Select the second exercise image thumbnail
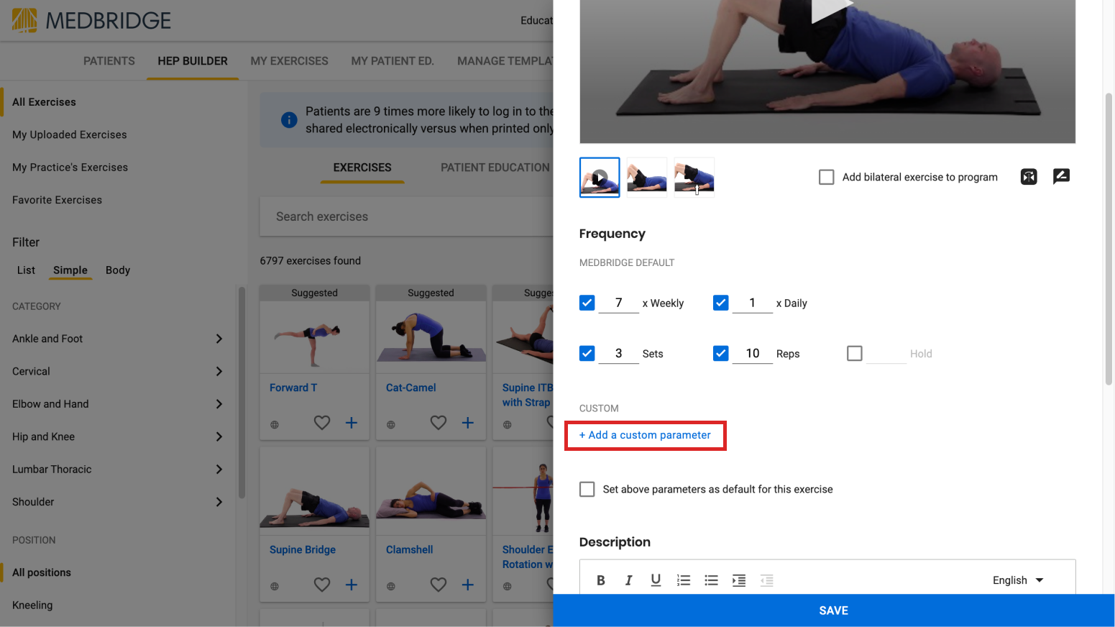The width and height of the screenshot is (1115, 627). point(647,177)
